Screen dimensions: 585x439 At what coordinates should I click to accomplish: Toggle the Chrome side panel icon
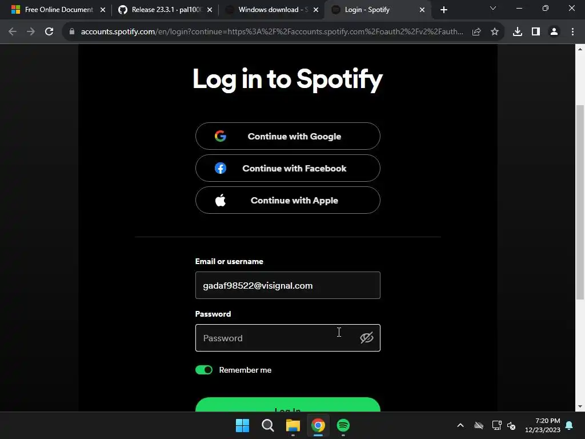[536, 32]
